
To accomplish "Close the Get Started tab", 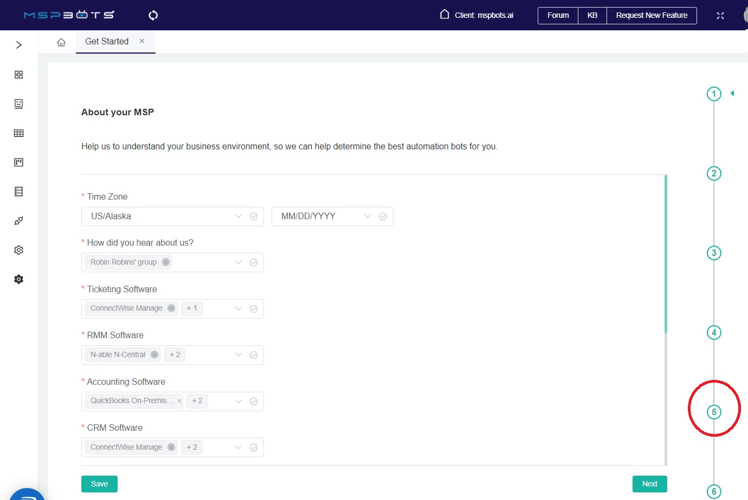I will (142, 41).
